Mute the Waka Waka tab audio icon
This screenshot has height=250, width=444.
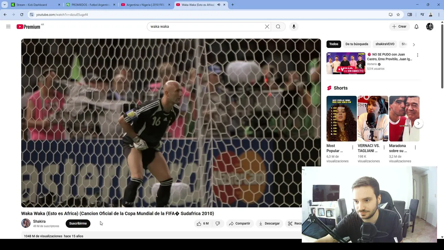[219, 5]
